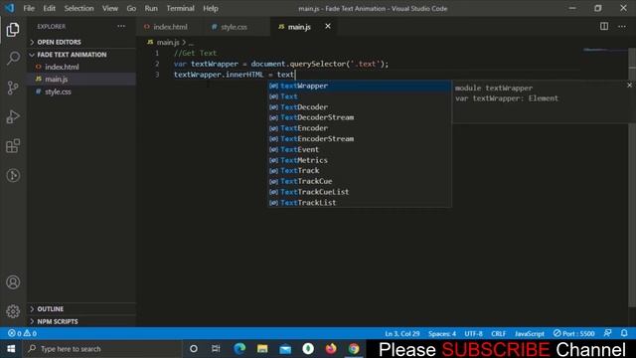Open the Go menu
This screenshot has height=358, width=636.
[x=131, y=8]
